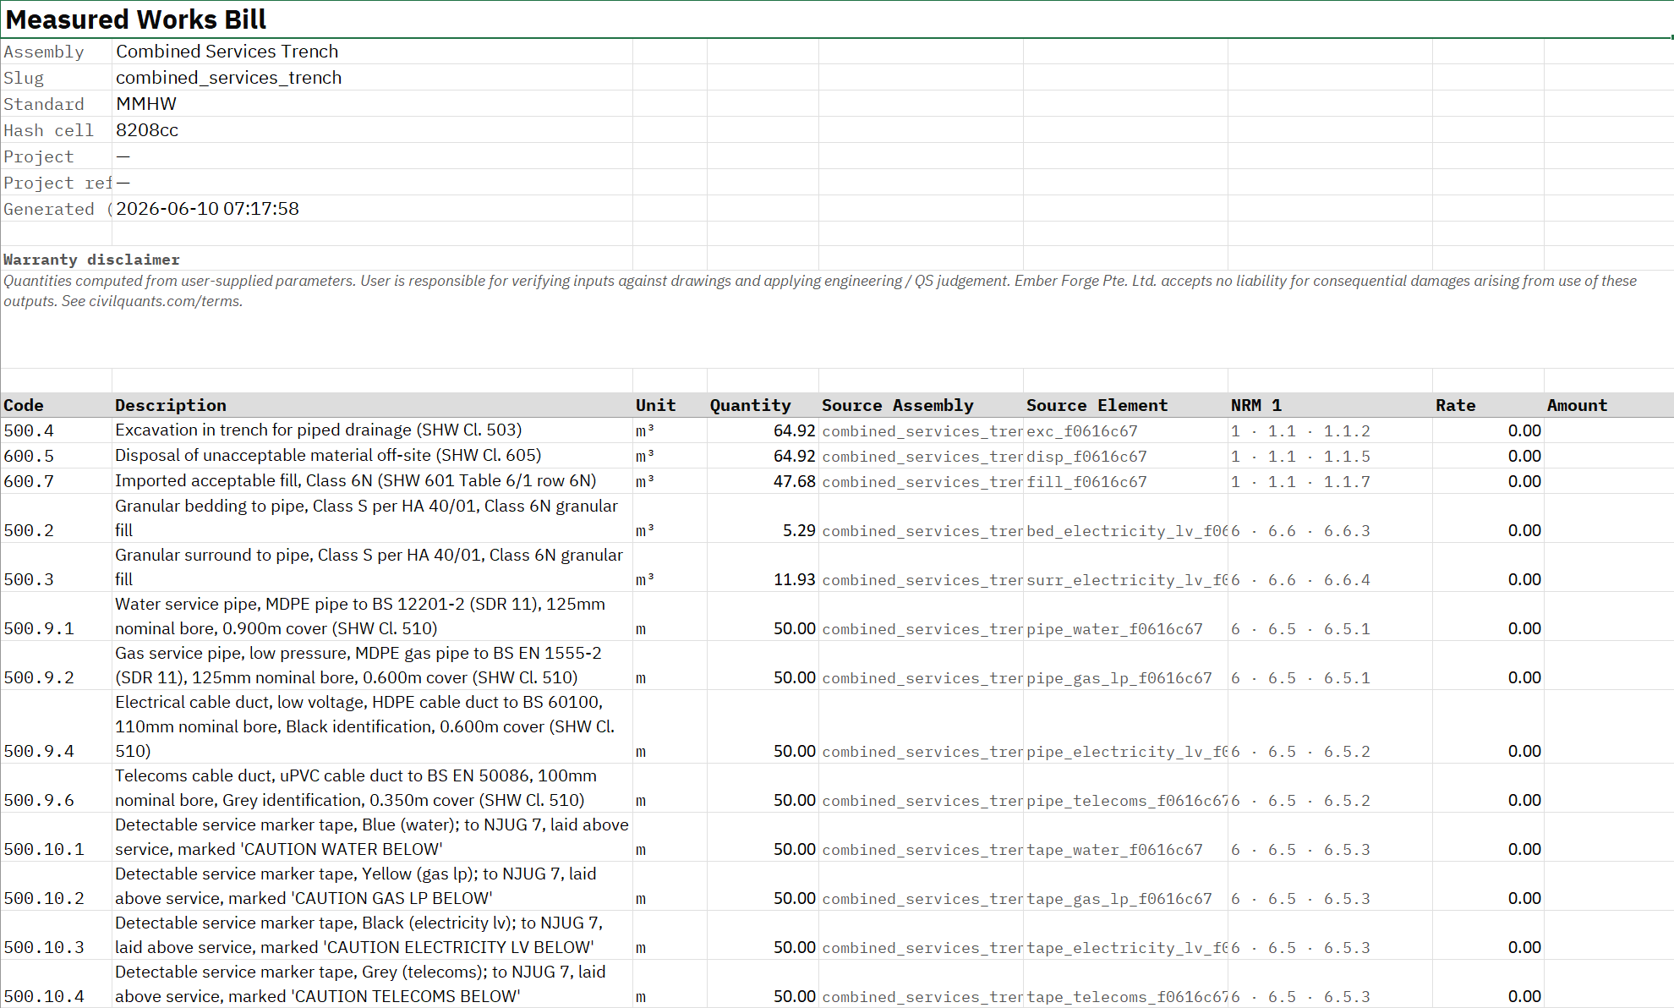The image size is (1674, 1008).
Task: Click the Telecoms cable duct description cell
Action: click(x=372, y=788)
